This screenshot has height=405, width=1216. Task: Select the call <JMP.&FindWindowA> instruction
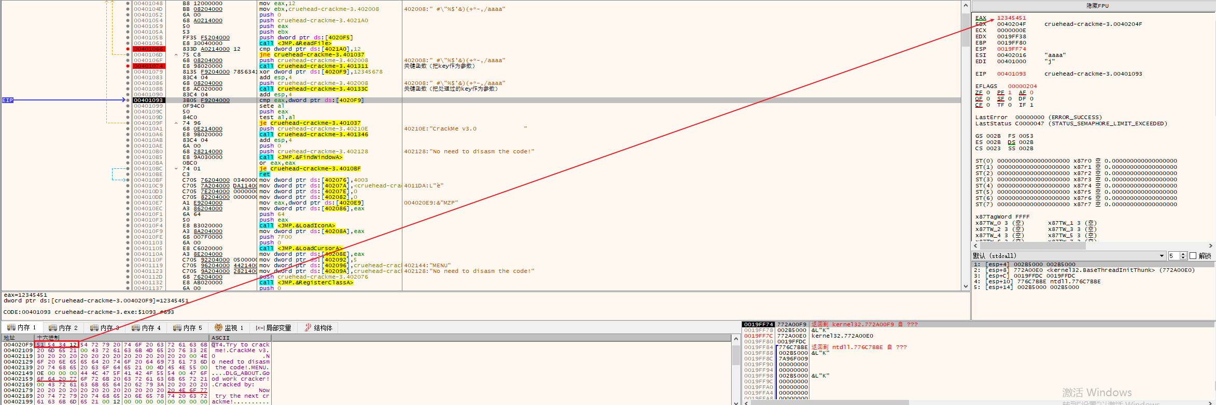click(301, 157)
